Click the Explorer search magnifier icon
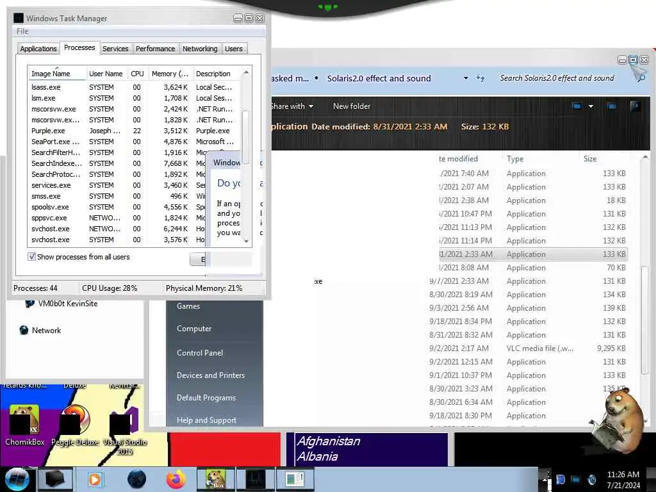 click(641, 78)
